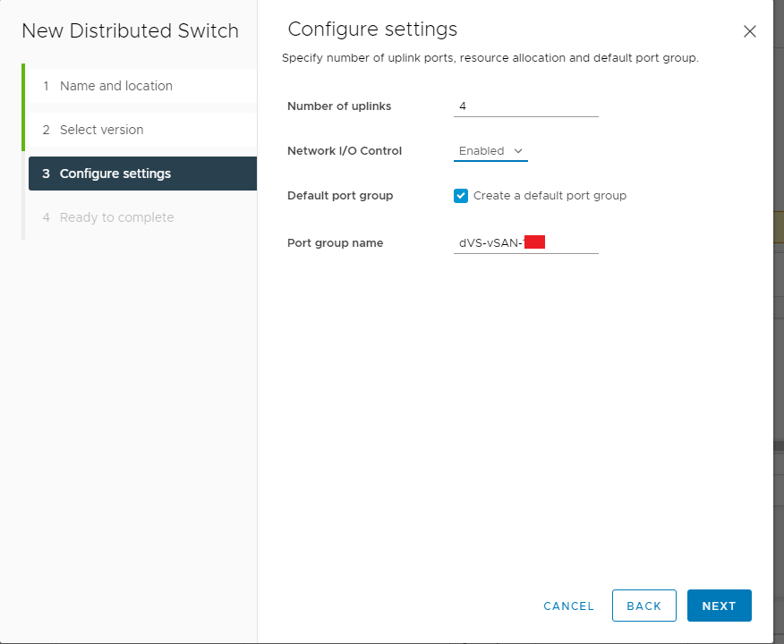This screenshot has width=784, height=644.
Task: Click the Number of uplinks label
Action: 339,106
